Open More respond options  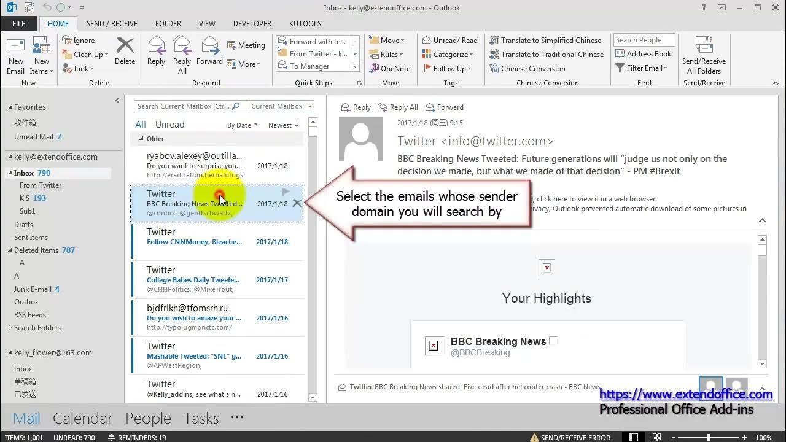(244, 64)
